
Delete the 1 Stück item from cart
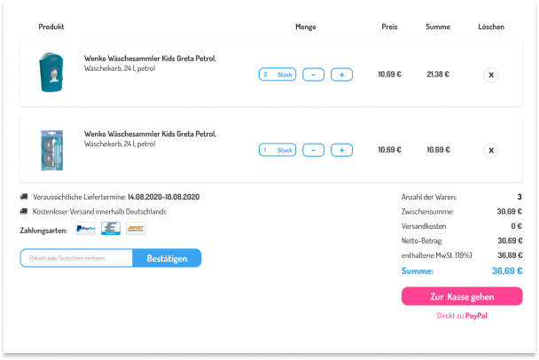click(491, 150)
